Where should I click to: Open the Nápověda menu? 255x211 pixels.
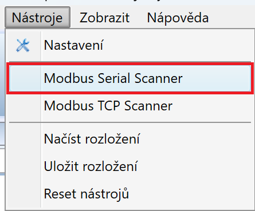[x=178, y=18]
